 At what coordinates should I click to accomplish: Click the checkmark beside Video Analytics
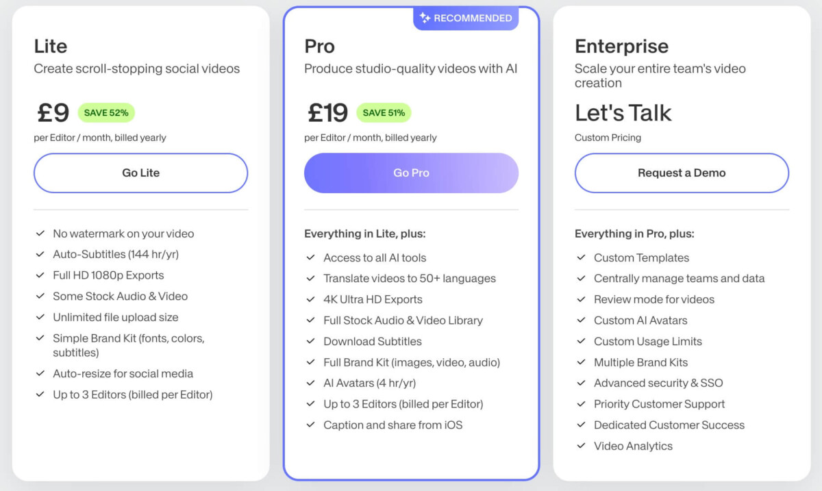point(581,446)
